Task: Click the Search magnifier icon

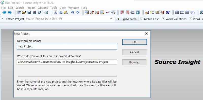Action: (87, 12)
